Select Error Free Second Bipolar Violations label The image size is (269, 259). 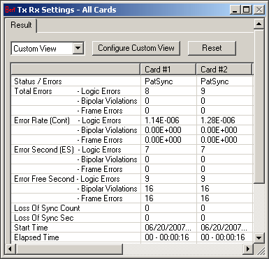point(107,189)
